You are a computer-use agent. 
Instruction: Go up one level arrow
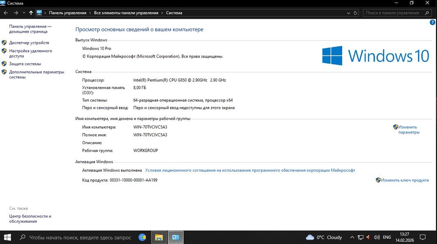(31, 13)
